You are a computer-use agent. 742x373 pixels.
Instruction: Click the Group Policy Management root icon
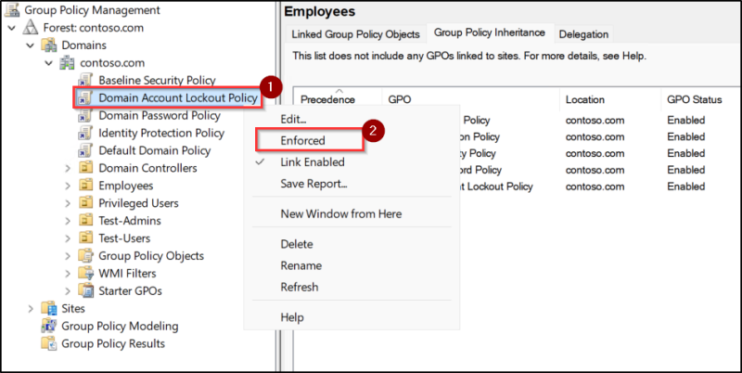click(12, 10)
